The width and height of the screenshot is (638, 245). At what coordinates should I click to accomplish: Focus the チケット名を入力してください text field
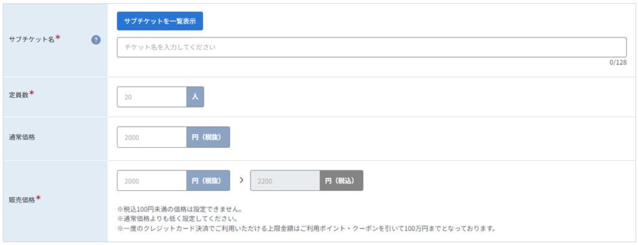(x=371, y=47)
